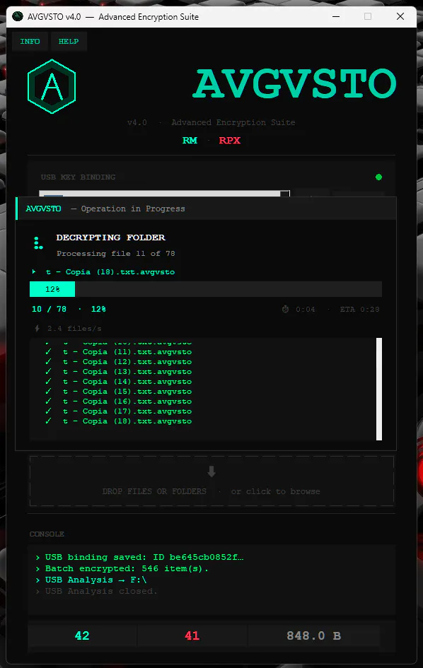Select log entry t - Copia (11).txt.avgvsto
Screen dimensions: 423x668
127,352
